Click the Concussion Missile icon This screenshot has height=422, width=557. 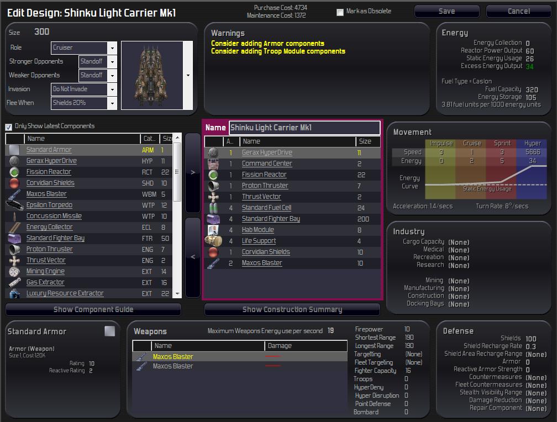tap(14, 216)
